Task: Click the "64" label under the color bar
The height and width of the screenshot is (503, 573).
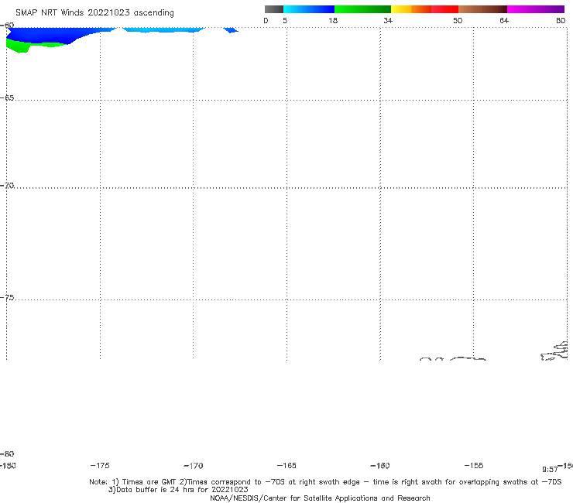Action: [x=504, y=20]
